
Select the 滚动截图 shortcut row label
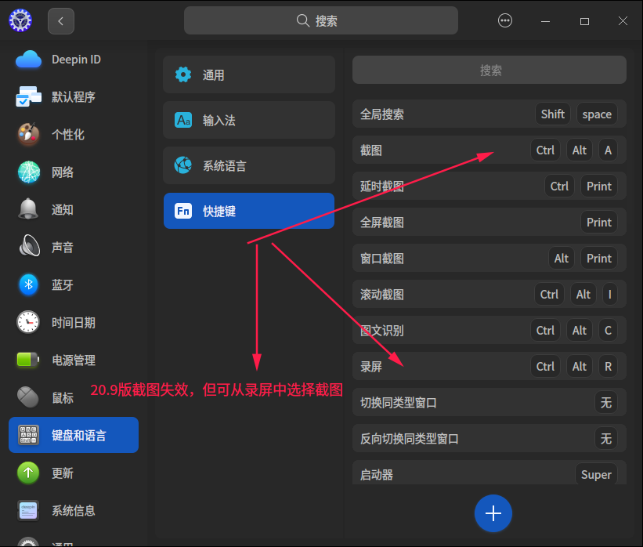(x=381, y=294)
